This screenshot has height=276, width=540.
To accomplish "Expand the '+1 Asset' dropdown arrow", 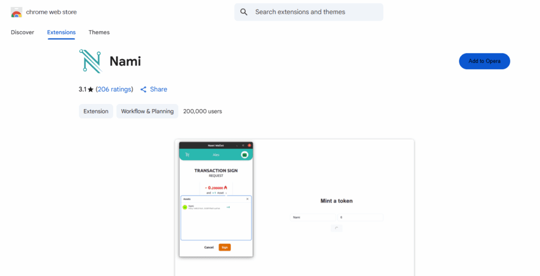I will (x=226, y=193).
